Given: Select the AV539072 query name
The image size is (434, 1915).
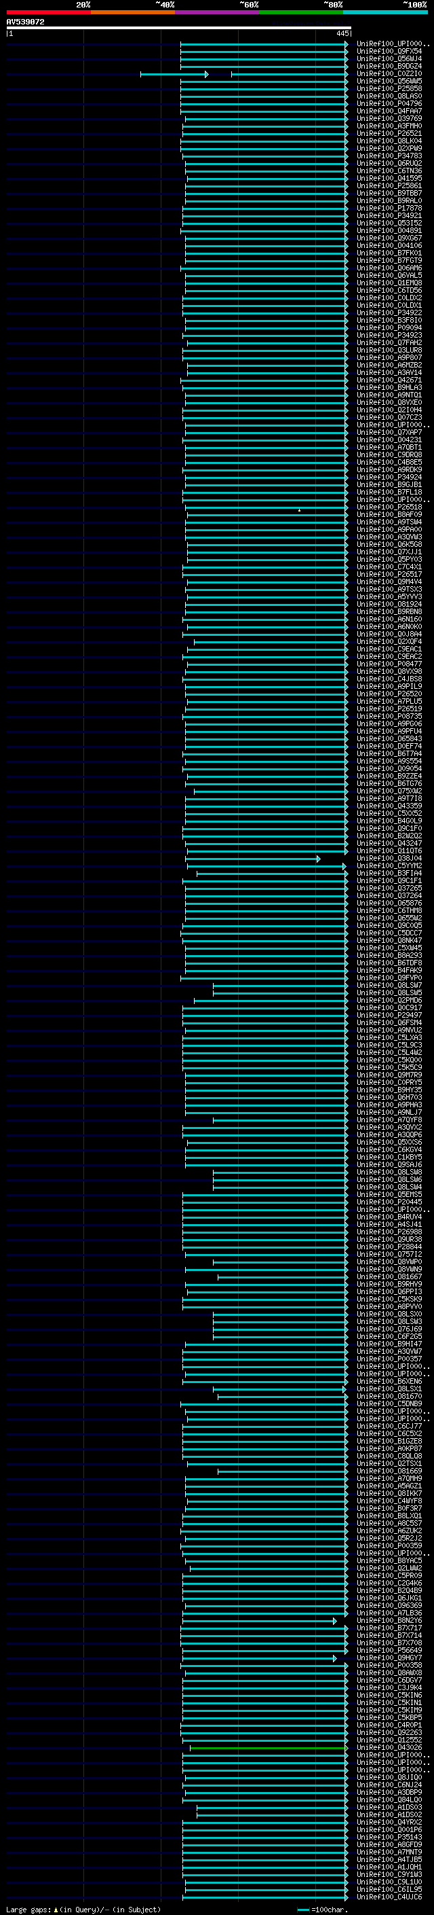Looking at the screenshot, I should coord(25,22).
